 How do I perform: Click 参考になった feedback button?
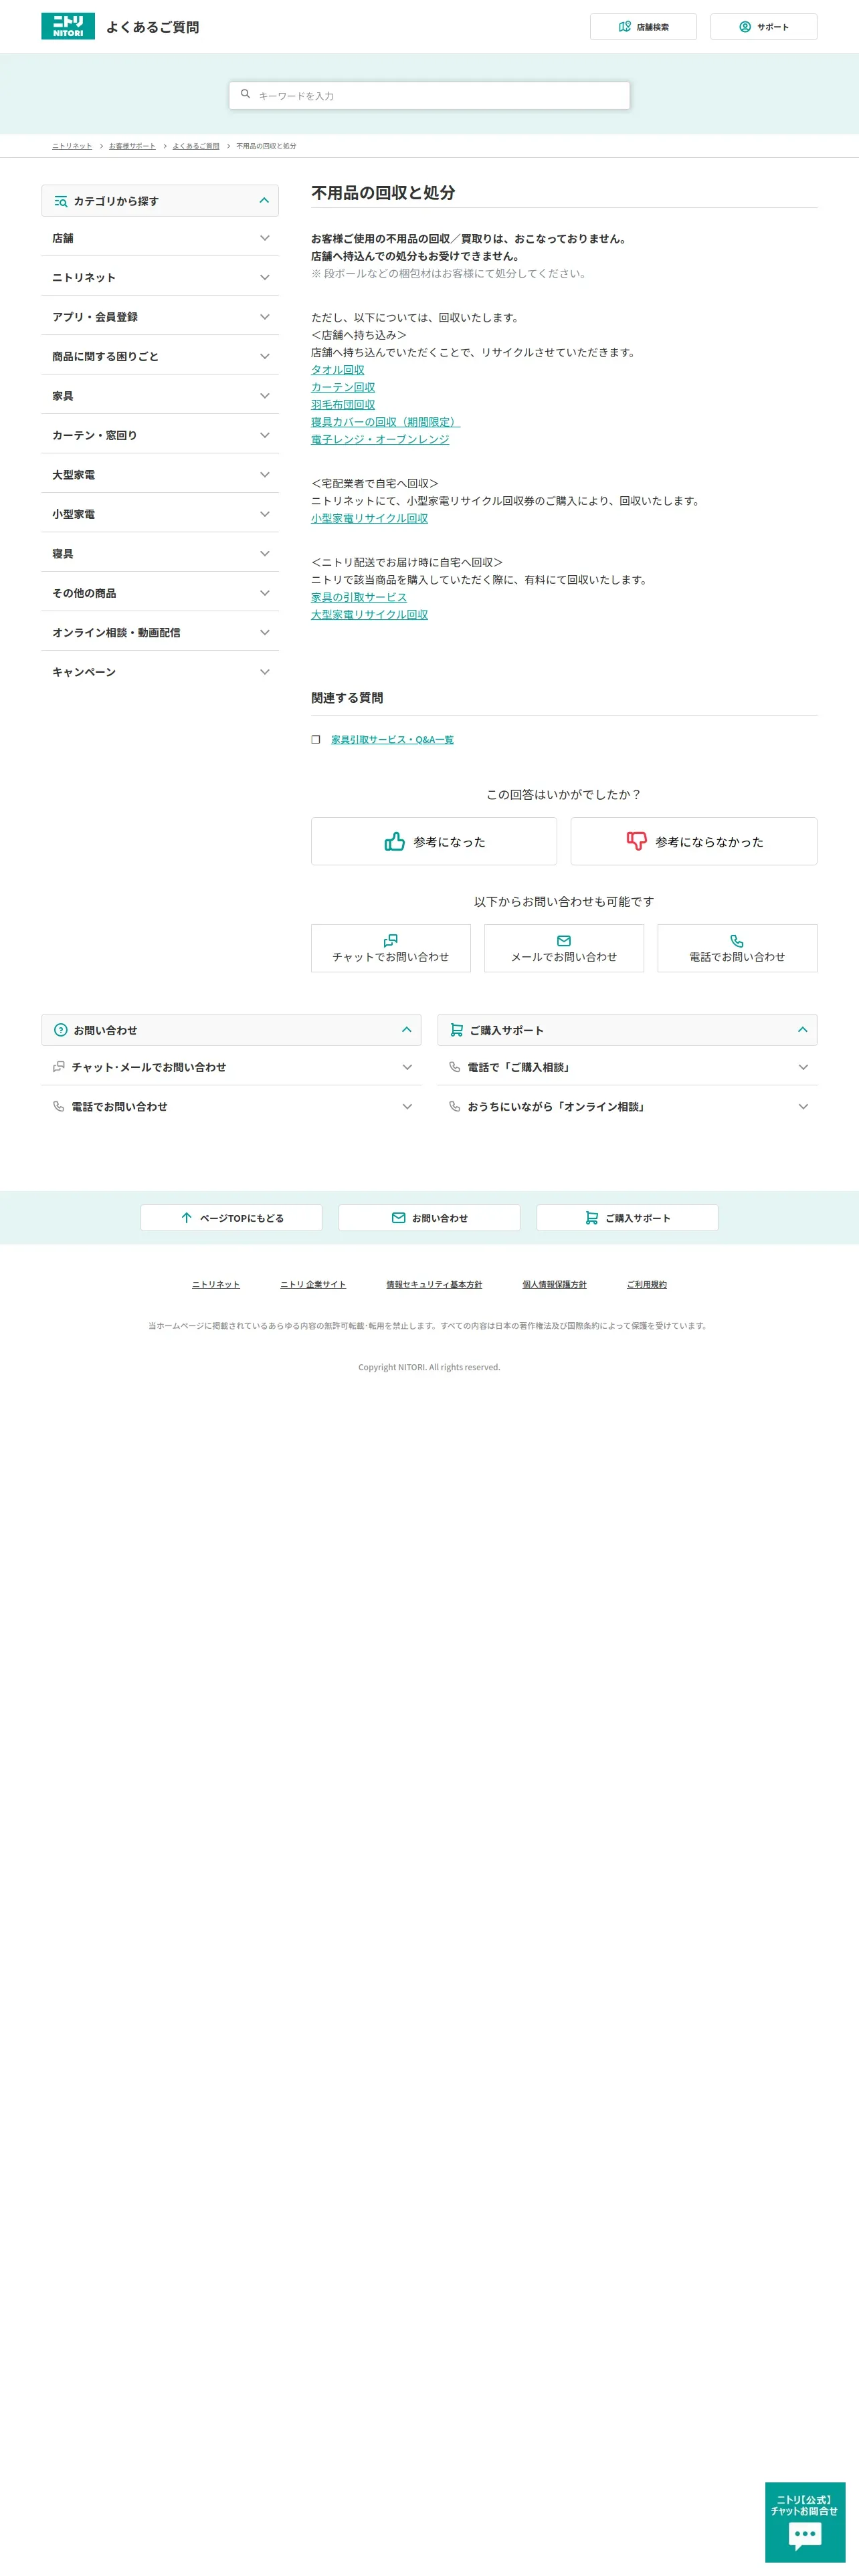coord(434,841)
